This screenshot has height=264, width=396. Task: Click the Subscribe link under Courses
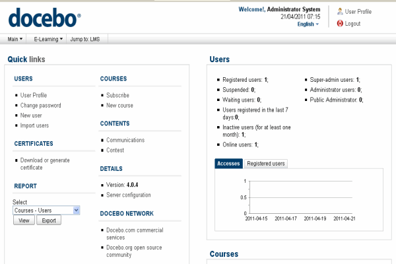click(x=117, y=95)
